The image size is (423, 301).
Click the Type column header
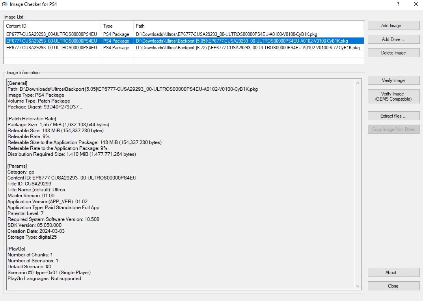(x=117, y=26)
